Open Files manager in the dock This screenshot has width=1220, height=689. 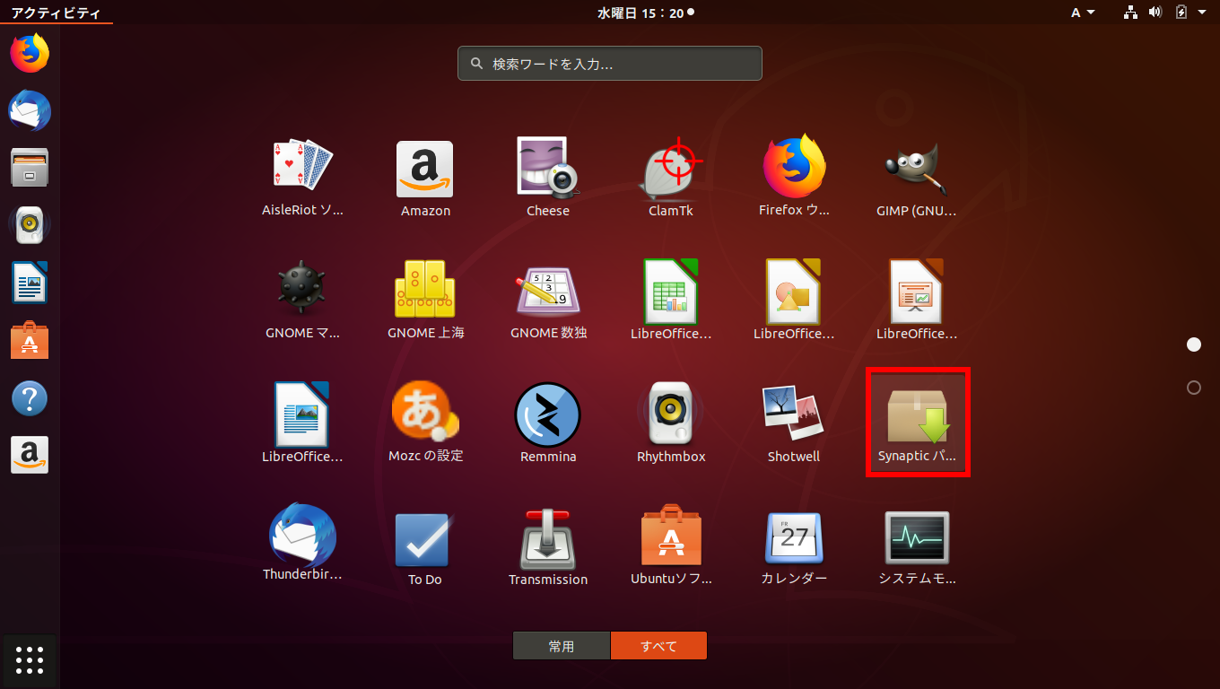[x=30, y=169]
